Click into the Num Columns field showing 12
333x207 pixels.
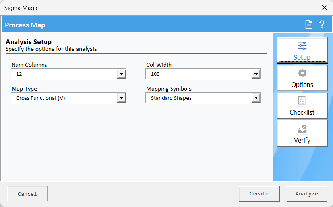tap(64, 74)
